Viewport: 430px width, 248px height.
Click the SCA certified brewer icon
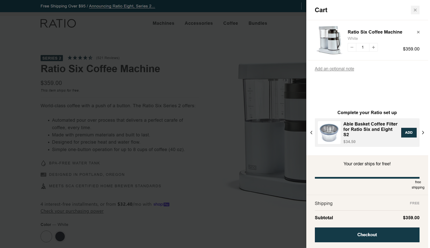(43, 186)
